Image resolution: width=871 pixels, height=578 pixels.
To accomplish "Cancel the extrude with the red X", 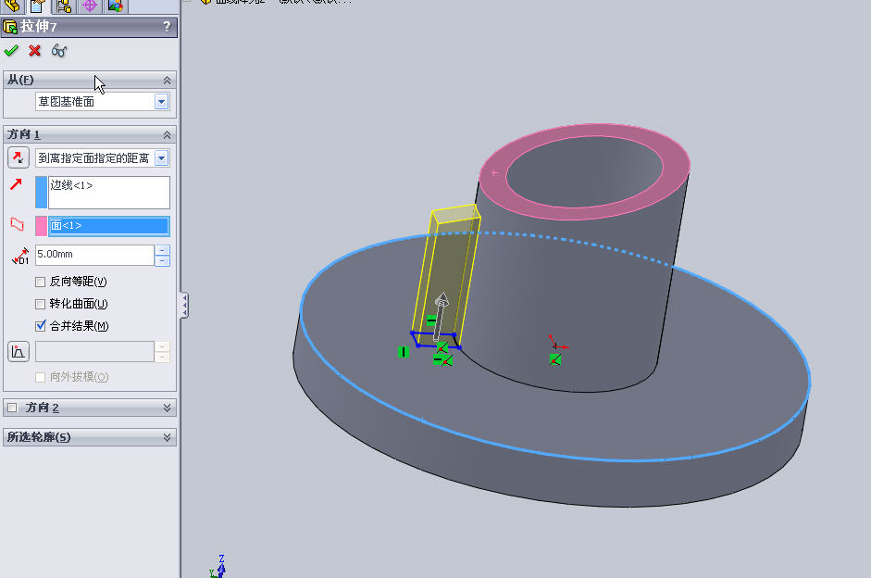I will [x=34, y=51].
